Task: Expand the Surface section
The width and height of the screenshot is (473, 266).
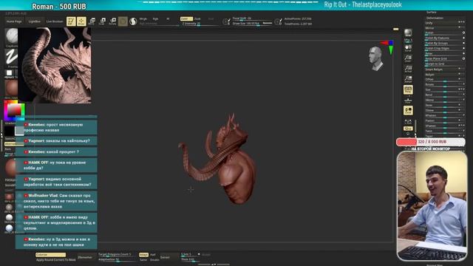Action: [x=432, y=13]
